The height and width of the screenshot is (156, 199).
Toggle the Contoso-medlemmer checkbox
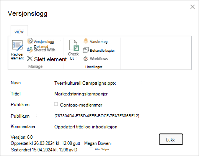tap(56, 104)
